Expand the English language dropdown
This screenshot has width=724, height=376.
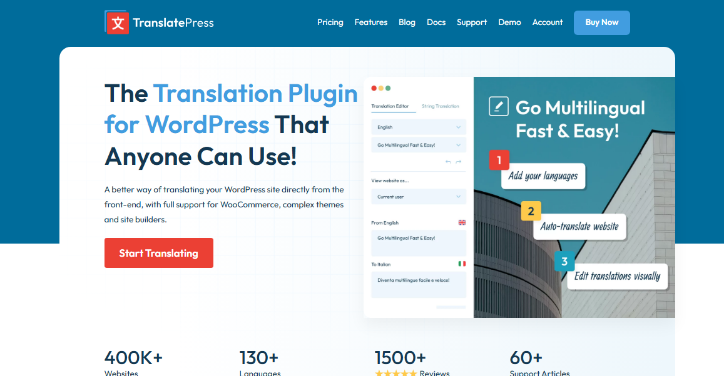click(419, 127)
